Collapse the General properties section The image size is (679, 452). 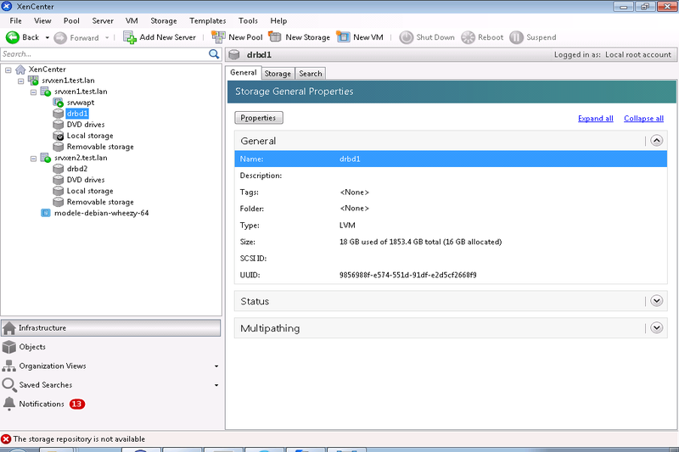(x=656, y=141)
